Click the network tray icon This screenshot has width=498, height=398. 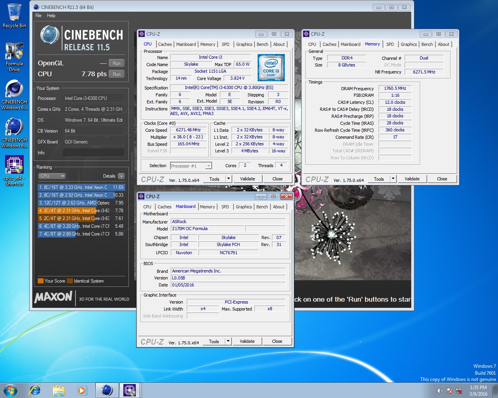(459, 391)
